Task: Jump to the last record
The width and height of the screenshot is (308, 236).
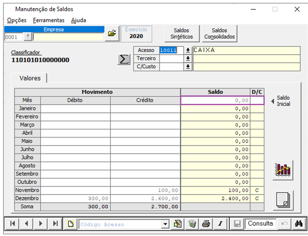Action: pos(55,224)
